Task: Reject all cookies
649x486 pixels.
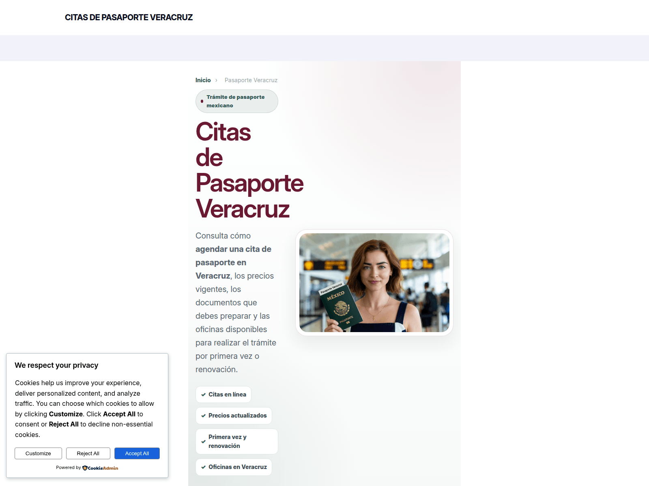Action: coord(88,454)
